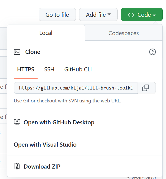The image size is (166, 179).
Task: Select the GitHub CLI clone option
Action: point(78,69)
